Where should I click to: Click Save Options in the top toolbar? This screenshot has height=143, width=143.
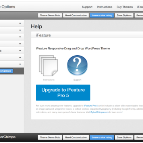pyautogui.click(x=124, y=15)
